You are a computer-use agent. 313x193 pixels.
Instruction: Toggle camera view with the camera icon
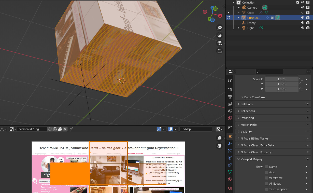click(219, 43)
